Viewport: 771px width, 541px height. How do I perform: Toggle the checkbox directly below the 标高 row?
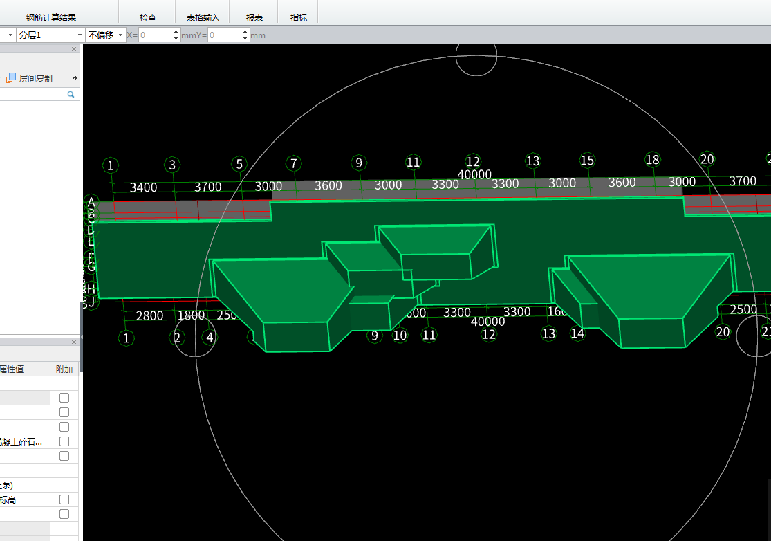coord(64,514)
